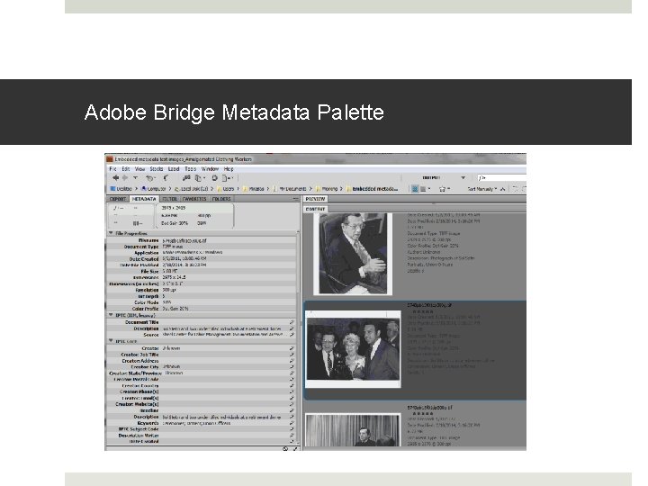
Task: Click the pencil icon for Creator: Website(s)
Action: pos(292,404)
